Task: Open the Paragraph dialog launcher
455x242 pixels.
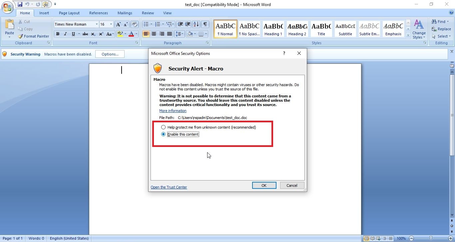Action: tap(208, 43)
